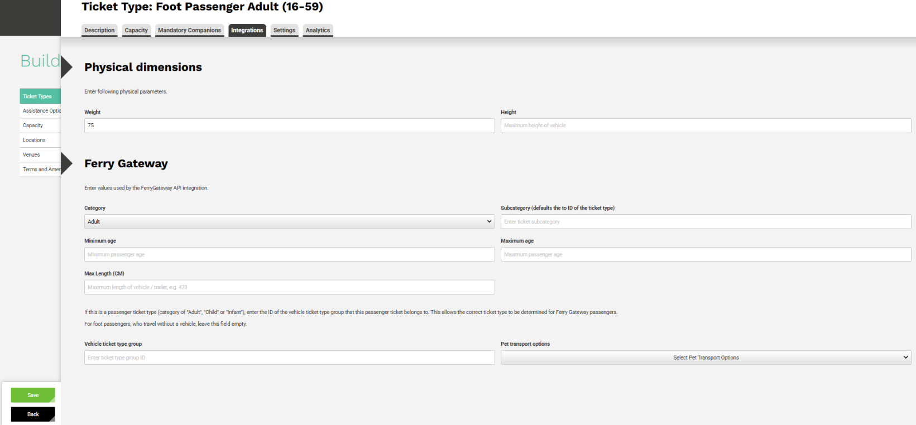Click the Max Length (CM) field

pyautogui.click(x=289, y=287)
